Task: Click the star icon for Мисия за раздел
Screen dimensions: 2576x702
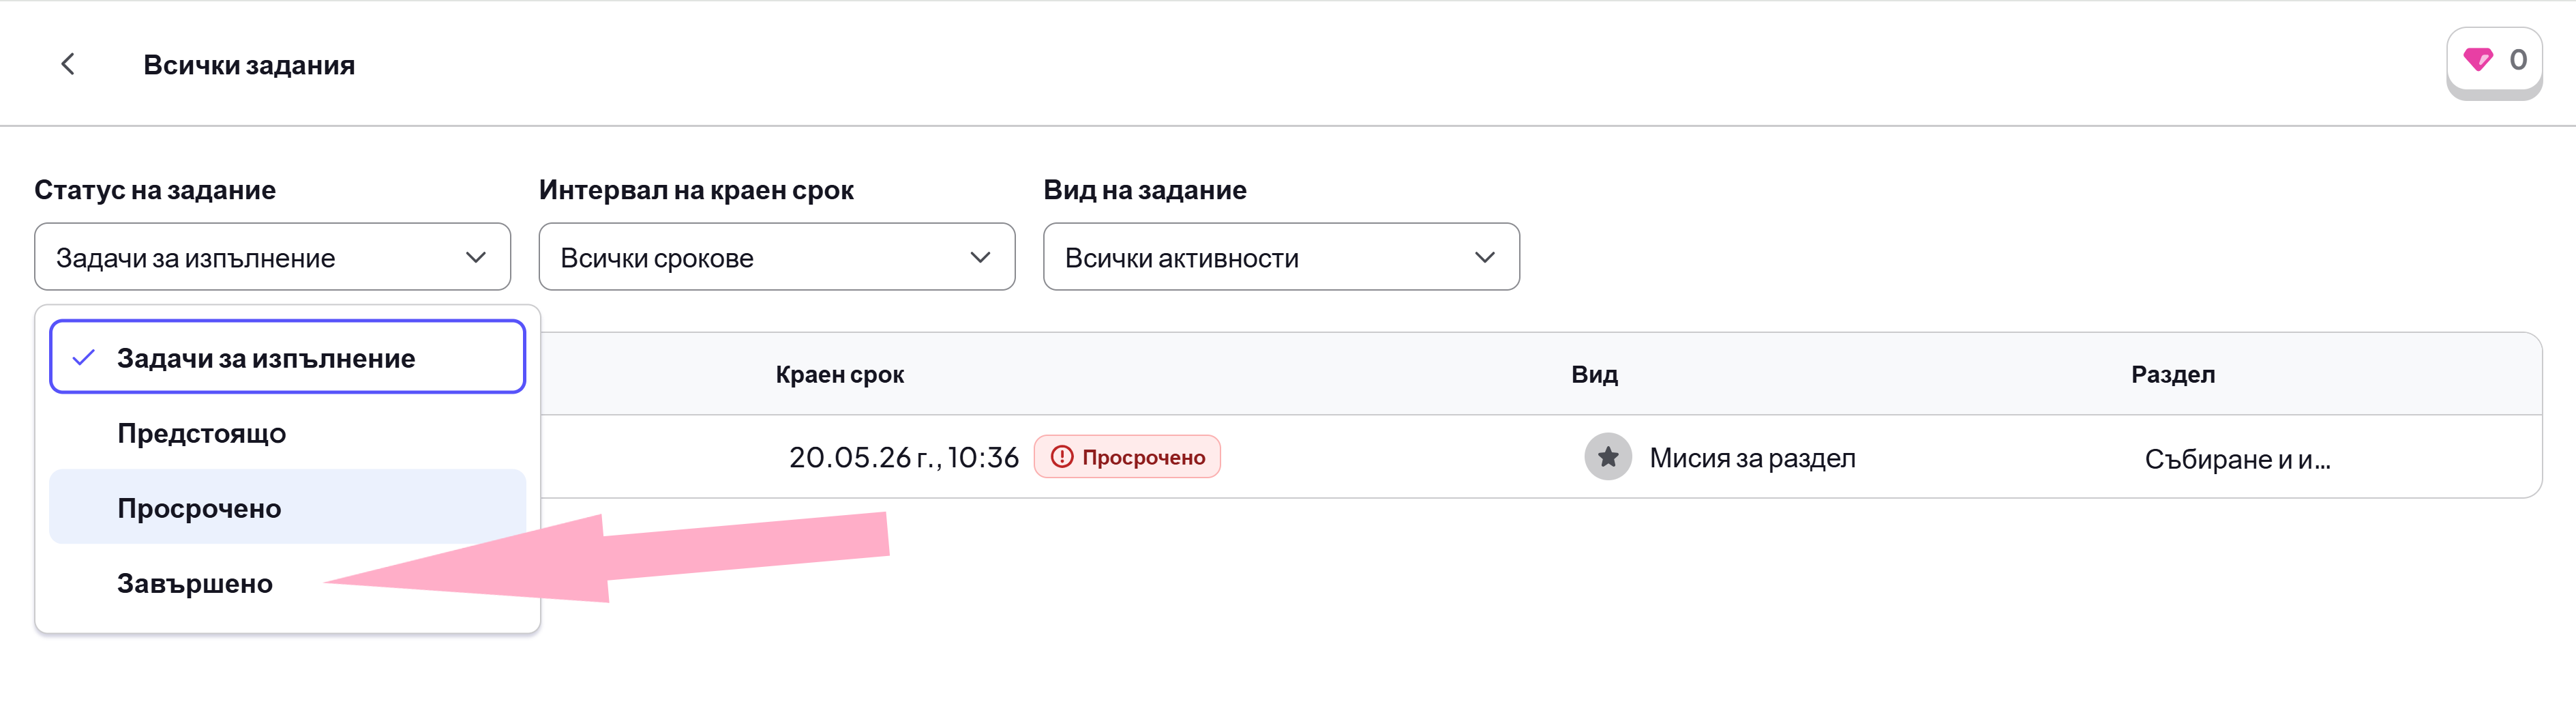Action: click(1607, 457)
